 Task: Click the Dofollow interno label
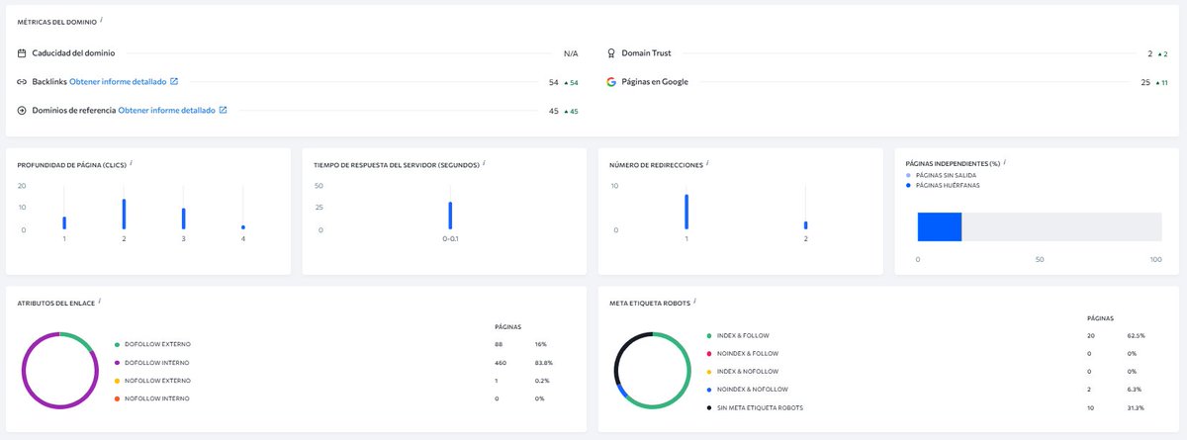click(x=157, y=363)
